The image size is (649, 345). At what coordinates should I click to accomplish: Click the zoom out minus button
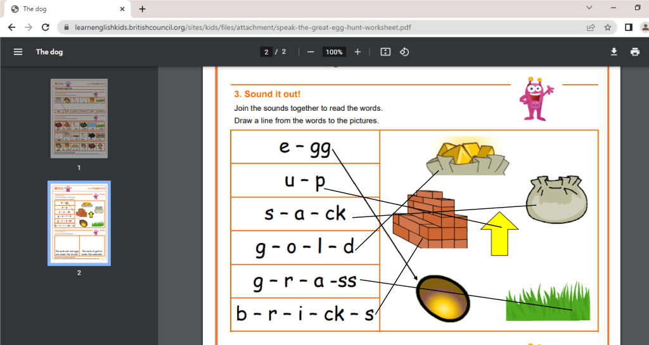tap(311, 52)
